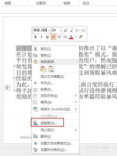This screenshot has width=117, height=156.
Task: Select align right in mini toolbar
Action: click(x=65, y=37)
